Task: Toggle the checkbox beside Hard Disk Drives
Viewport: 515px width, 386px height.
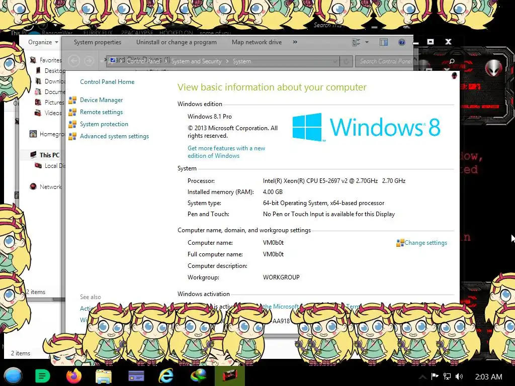Action: 113,60
